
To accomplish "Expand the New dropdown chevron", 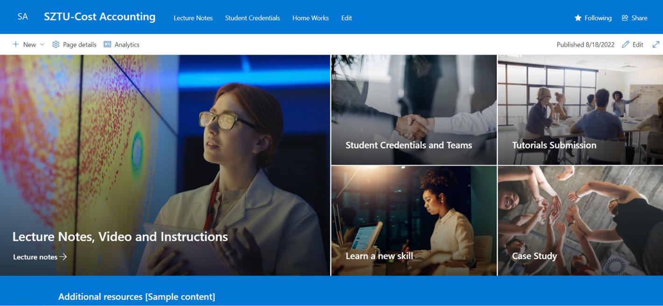I will 42,44.
